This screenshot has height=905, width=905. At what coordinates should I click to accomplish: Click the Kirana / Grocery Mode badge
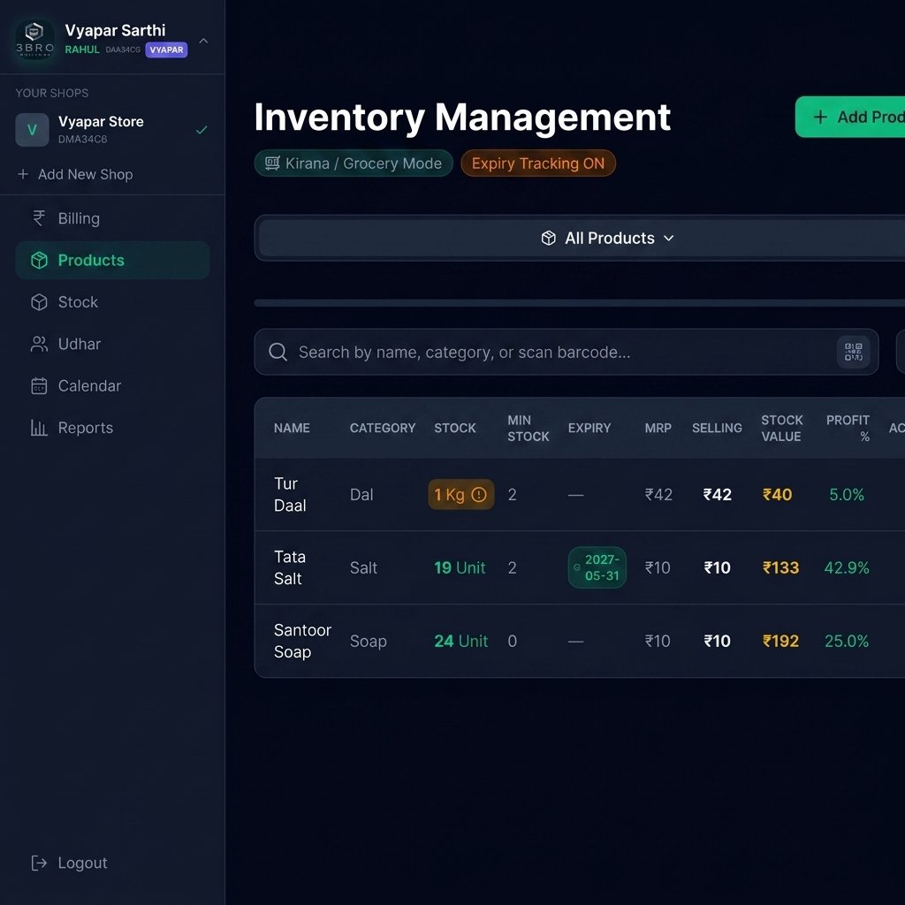tap(354, 164)
